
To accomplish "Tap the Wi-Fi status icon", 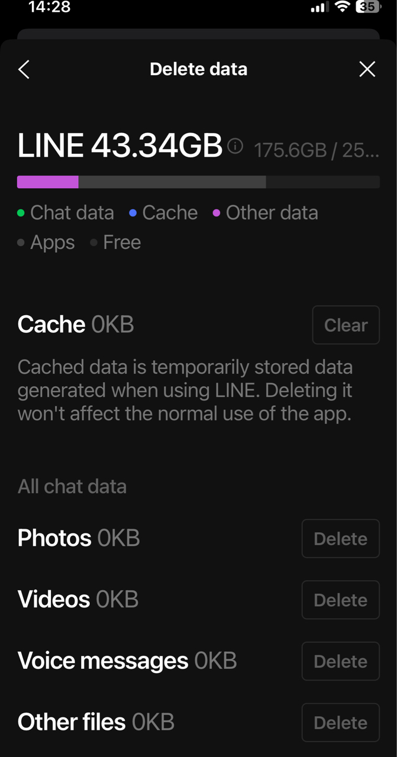I will (342, 7).
